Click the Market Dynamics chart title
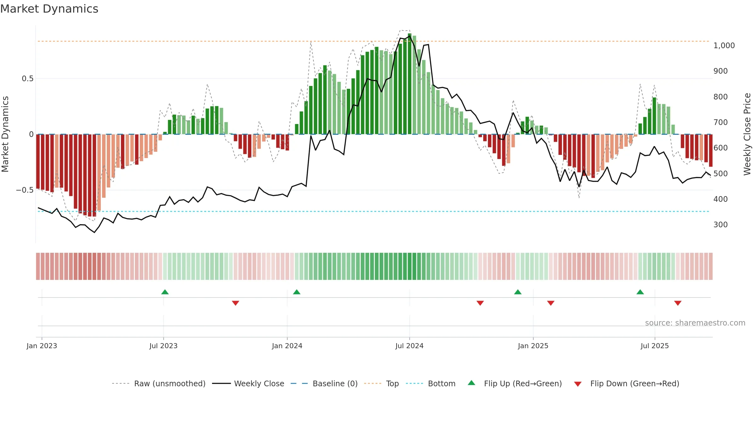Viewport: 756px width, 425px height. tap(49, 9)
